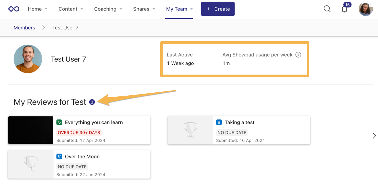
Task: Click the green course icon on Everything you can learn
Action: pyautogui.click(x=59, y=122)
